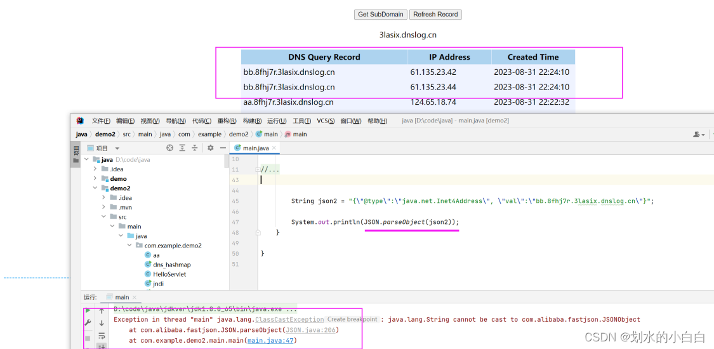Open the 重构(R) menu
The width and height of the screenshot is (714, 349).
(227, 121)
